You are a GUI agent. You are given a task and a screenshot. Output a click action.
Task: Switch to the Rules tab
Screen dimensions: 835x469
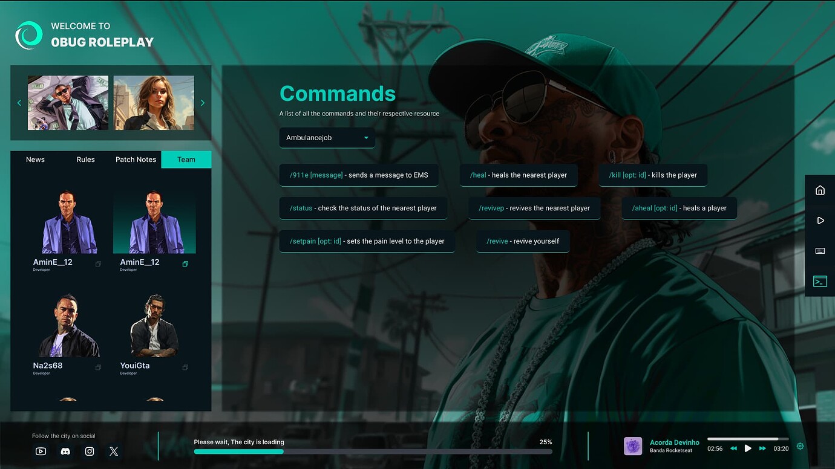[x=85, y=160]
